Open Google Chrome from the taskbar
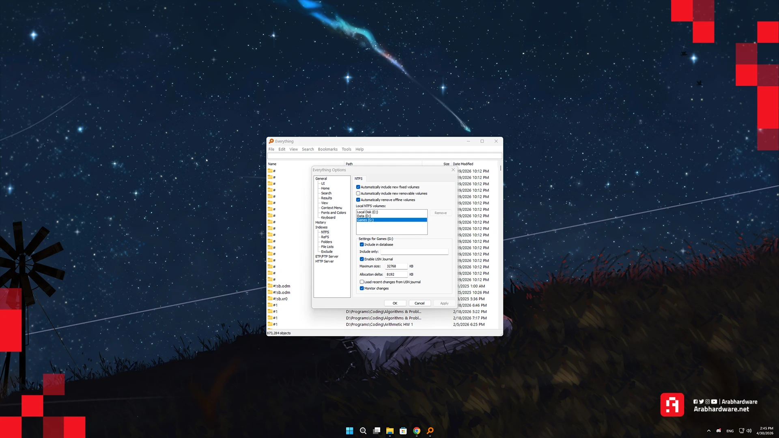The image size is (779, 438). 417,431
